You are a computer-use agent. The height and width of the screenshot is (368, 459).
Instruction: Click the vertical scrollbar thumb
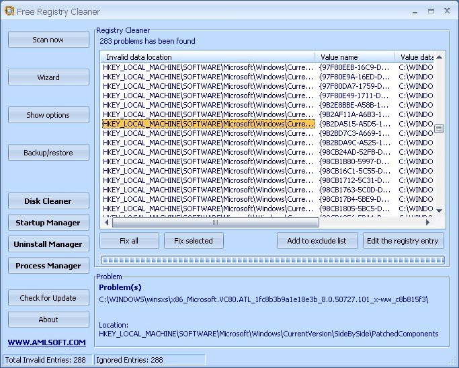439,128
